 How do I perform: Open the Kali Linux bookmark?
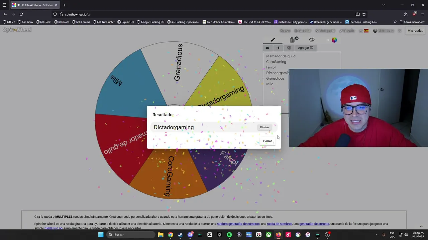point(25,22)
